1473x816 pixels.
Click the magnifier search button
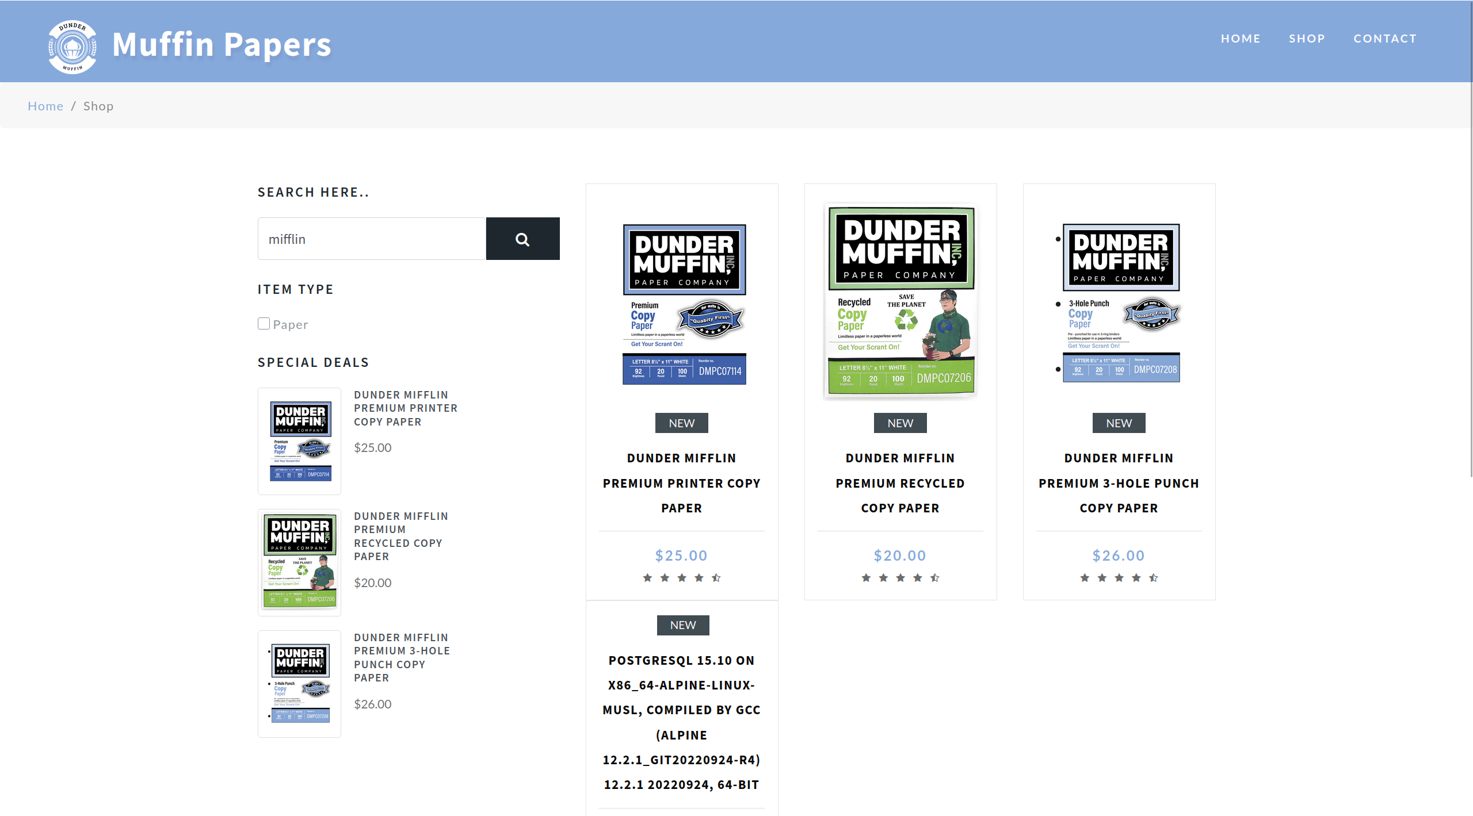point(522,239)
